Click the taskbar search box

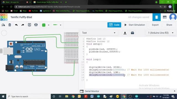coord(28,97)
